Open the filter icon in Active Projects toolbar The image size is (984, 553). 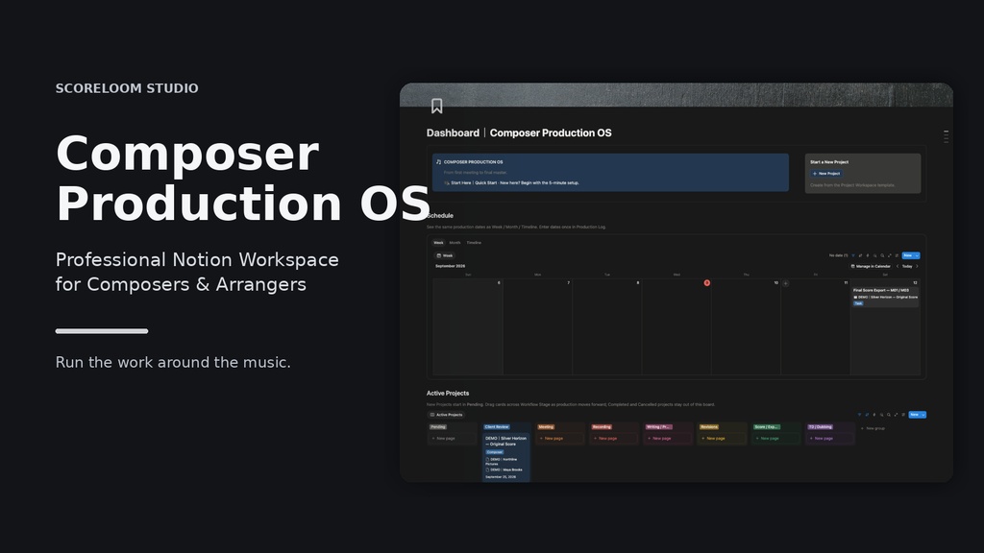coord(859,415)
